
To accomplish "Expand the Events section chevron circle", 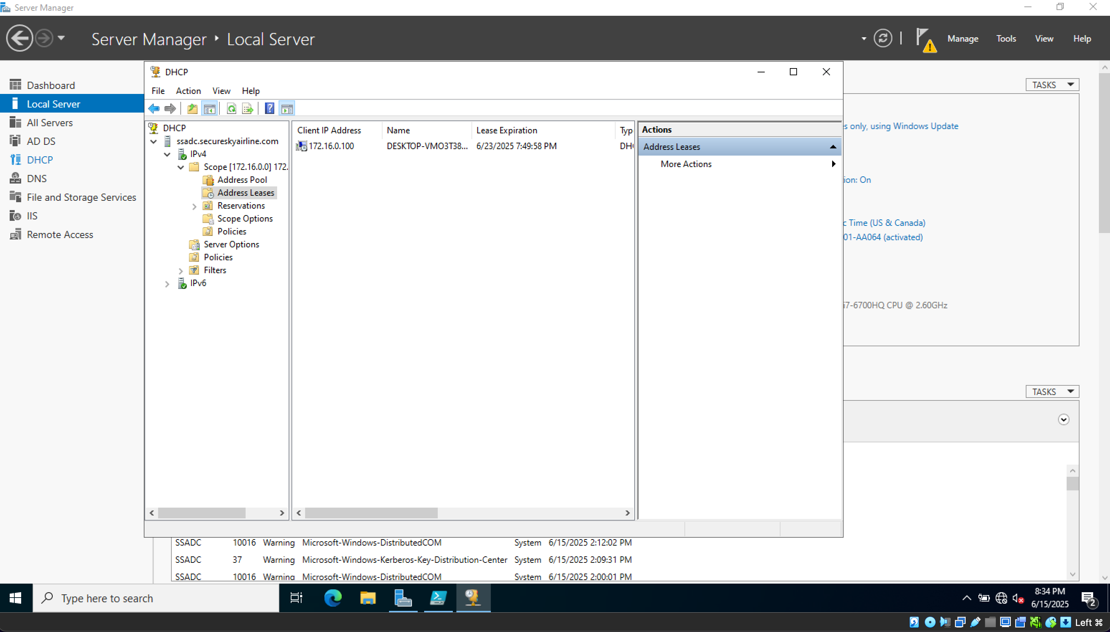I will [1063, 419].
